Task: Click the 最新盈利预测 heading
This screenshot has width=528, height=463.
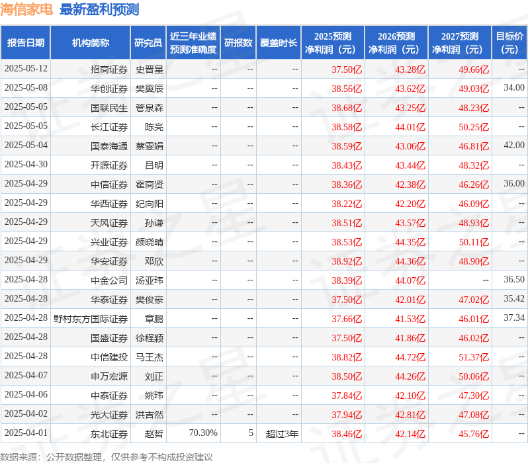Action: tap(99, 9)
